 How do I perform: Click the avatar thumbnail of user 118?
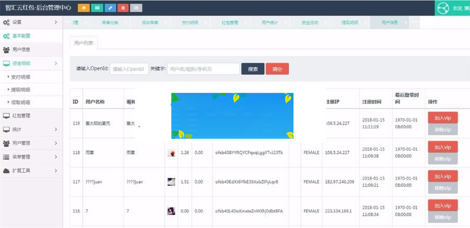click(x=171, y=152)
